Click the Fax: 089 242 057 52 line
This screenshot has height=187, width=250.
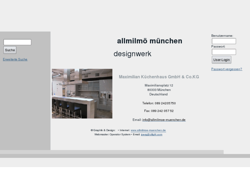[159, 111]
